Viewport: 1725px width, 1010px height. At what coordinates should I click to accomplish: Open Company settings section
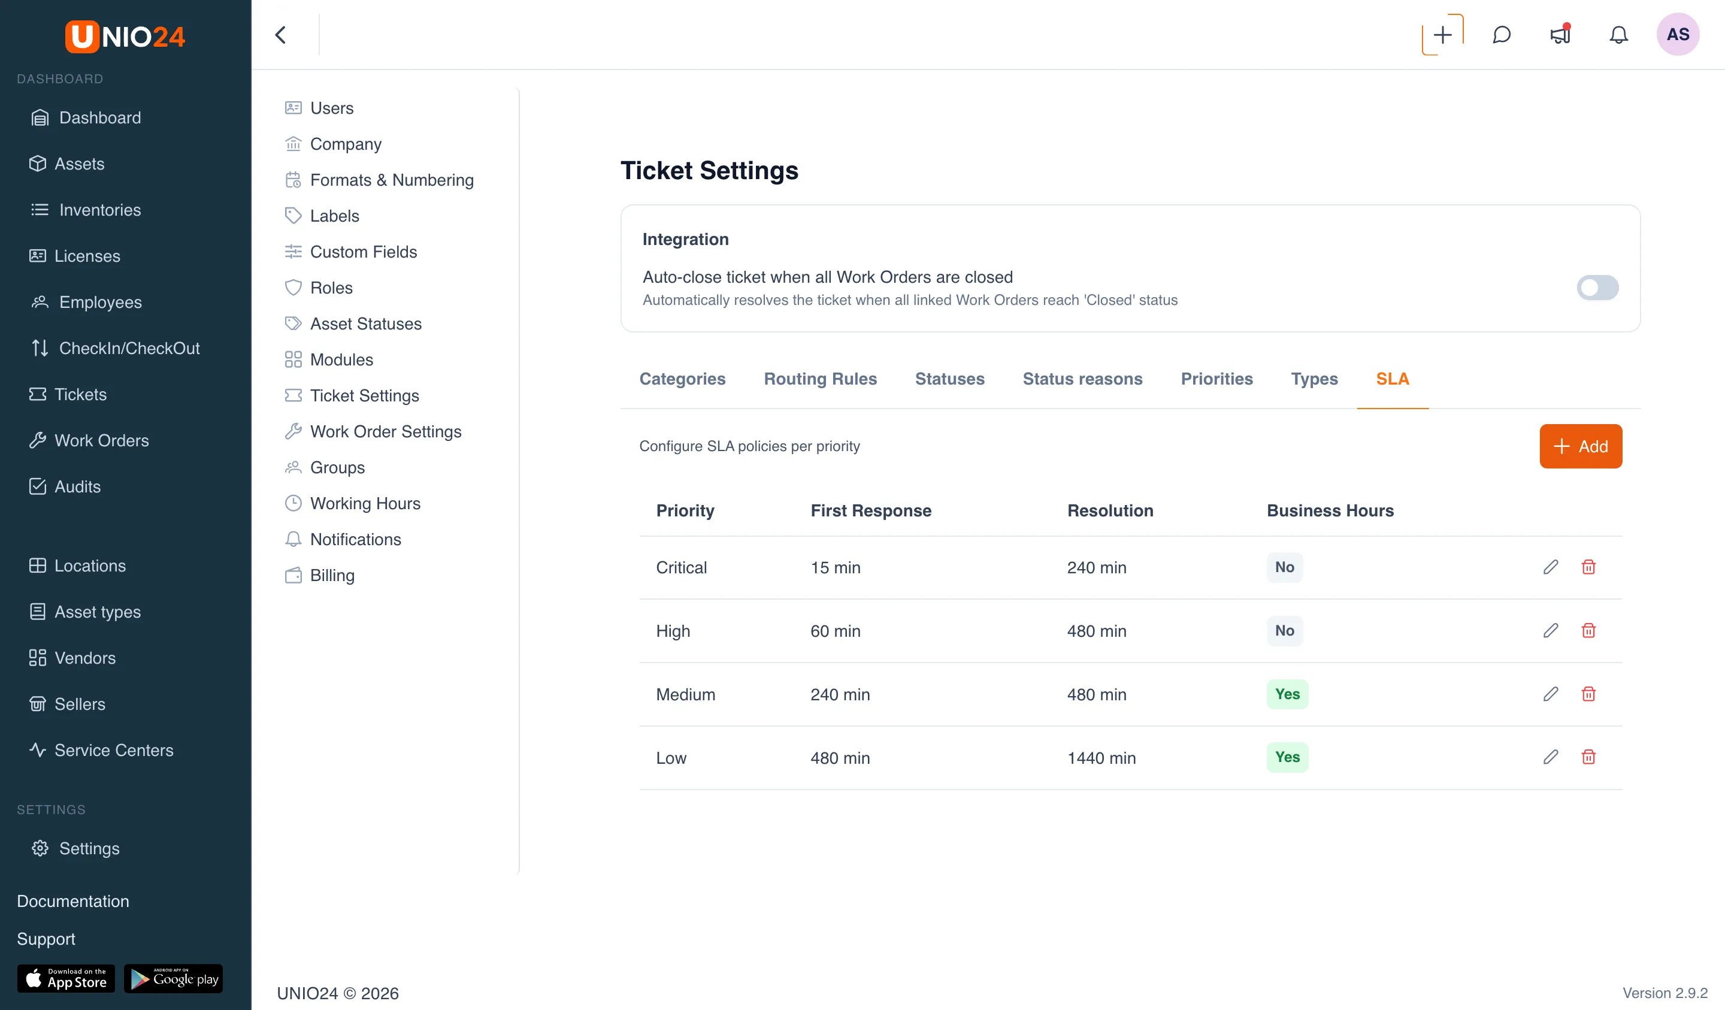pyautogui.click(x=332, y=144)
